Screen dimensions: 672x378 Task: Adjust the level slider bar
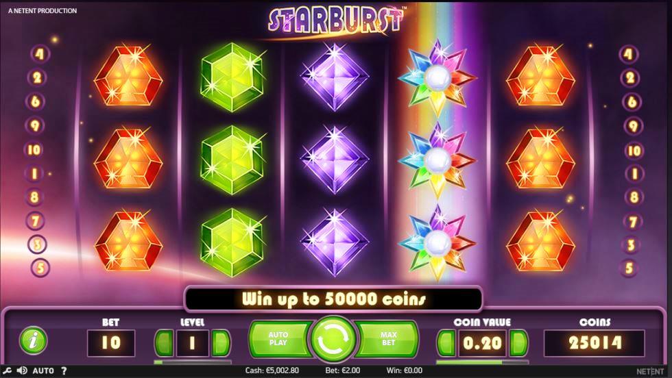(x=193, y=362)
